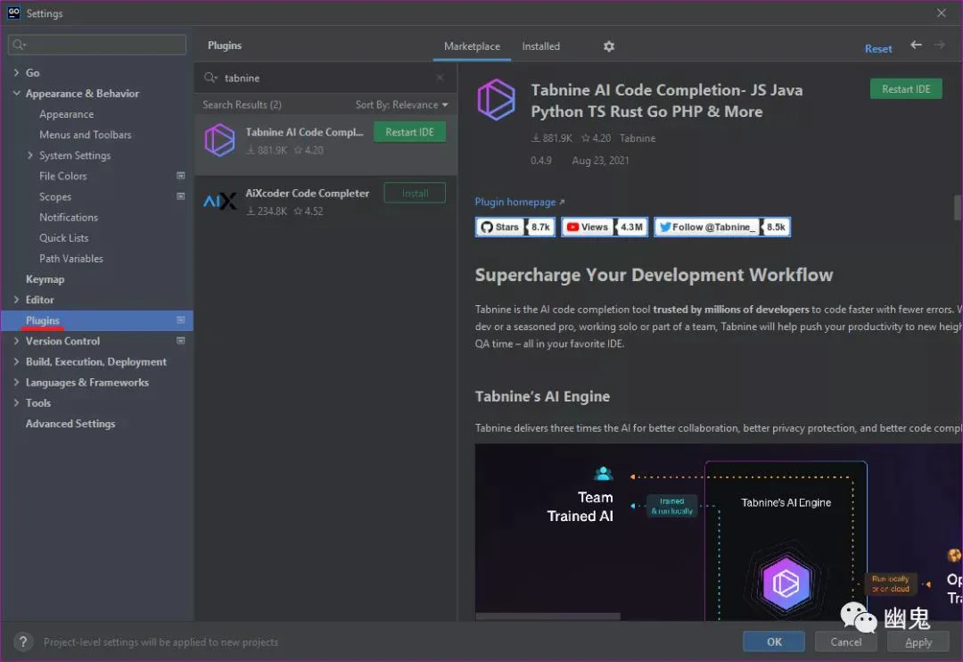963x662 pixels.
Task: Open the Sort By Relevance dropdown
Action: pyautogui.click(x=401, y=104)
